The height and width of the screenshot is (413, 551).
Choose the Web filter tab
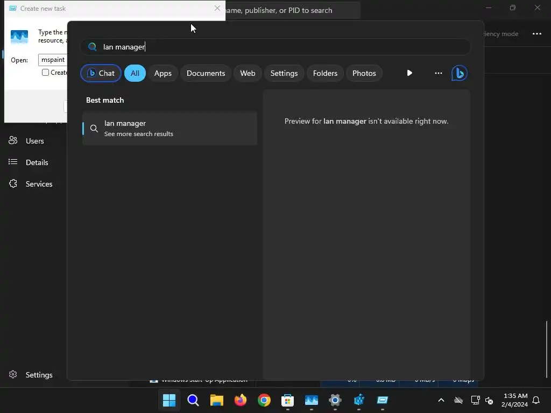[248, 73]
